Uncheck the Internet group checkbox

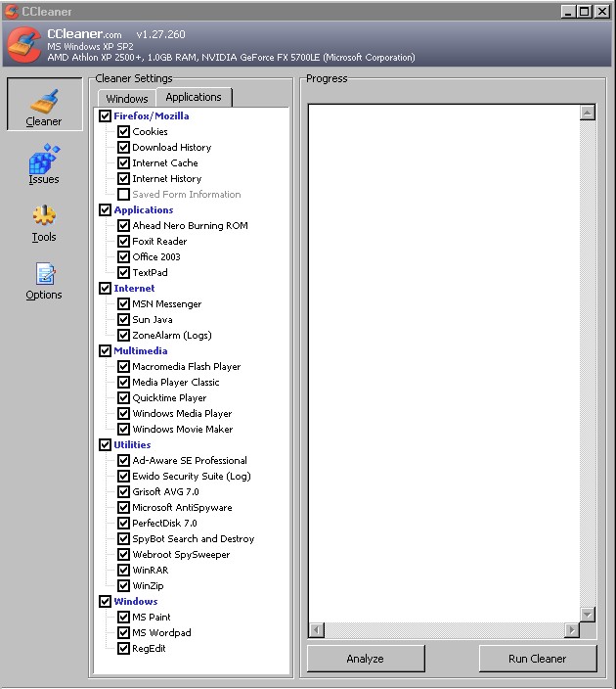105,289
